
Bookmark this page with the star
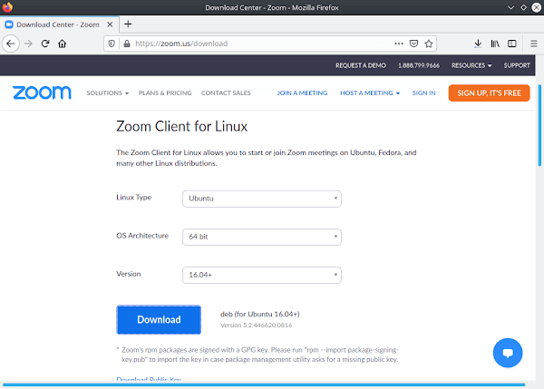429,44
